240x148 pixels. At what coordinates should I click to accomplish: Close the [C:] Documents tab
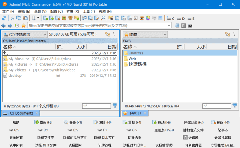point(37,113)
